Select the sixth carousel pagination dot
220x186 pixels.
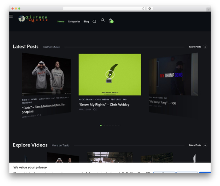[116, 126]
